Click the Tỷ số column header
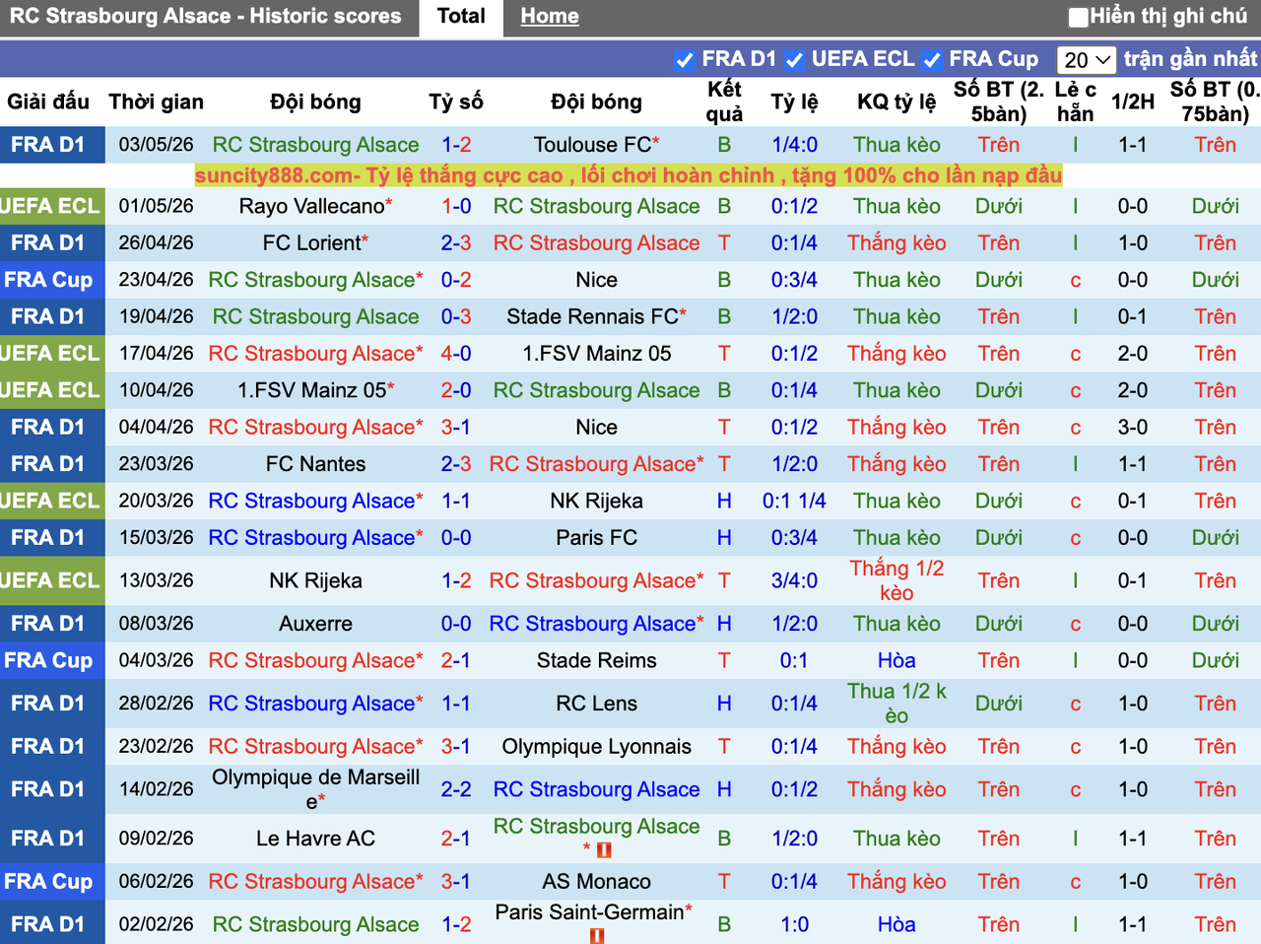The height and width of the screenshot is (944, 1261). pyautogui.click(x=456, y=101)
